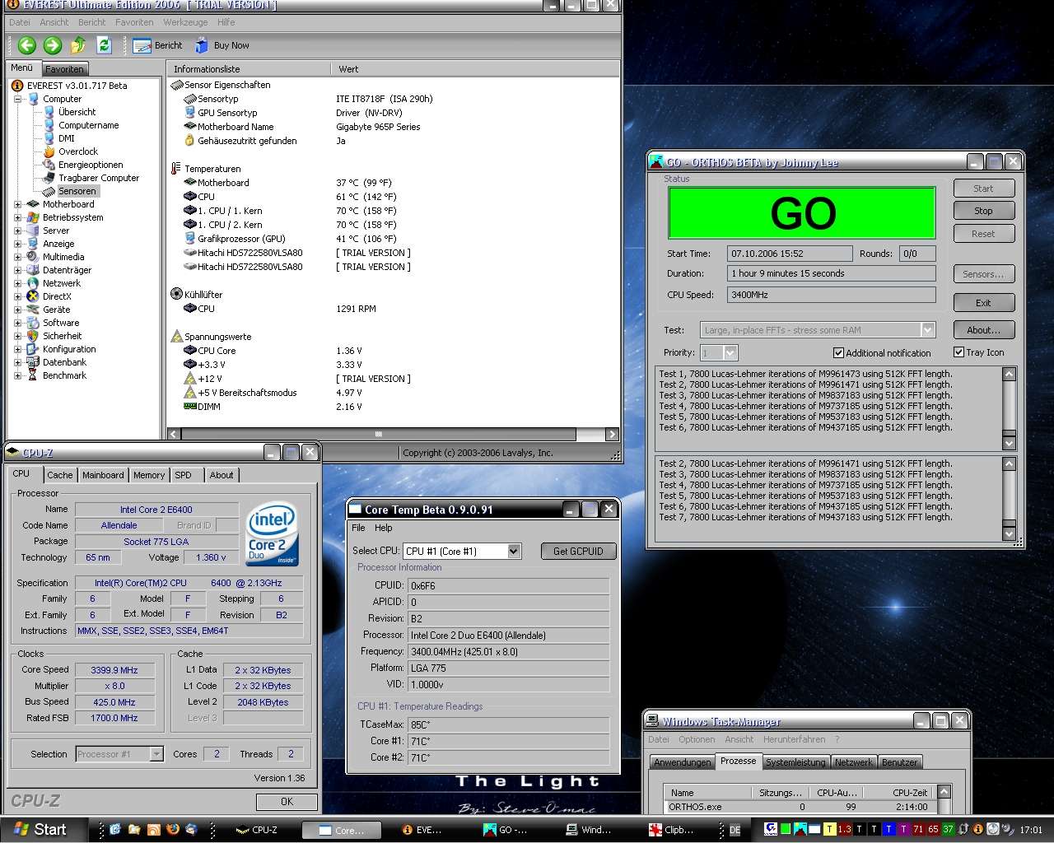Open the Systemleistung tab in Task Manager
Image resolution: width=1054 pixels, height=843 pixels.
795,762
